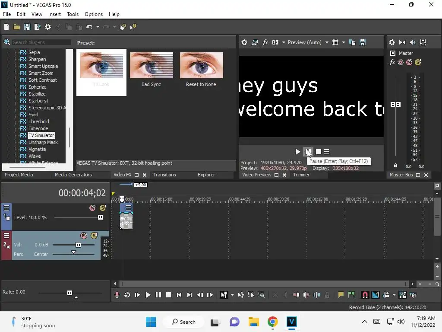Switch to the Media Generators tab
Screen dimensions: 442x332
pos(73,175)
